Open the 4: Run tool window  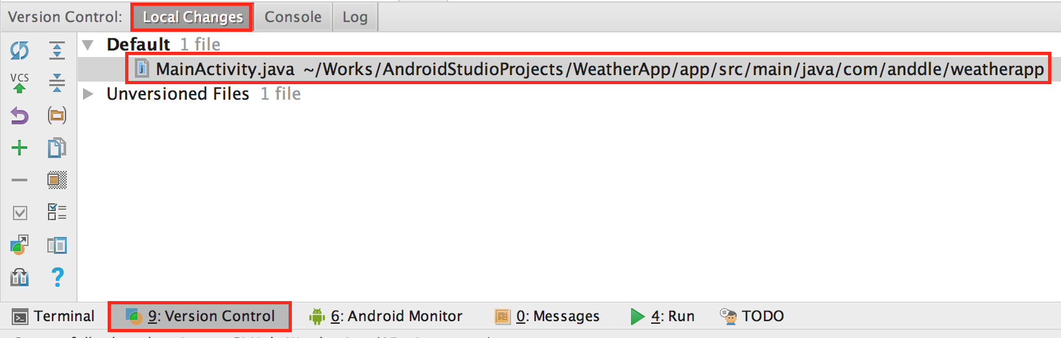point(663,316)
